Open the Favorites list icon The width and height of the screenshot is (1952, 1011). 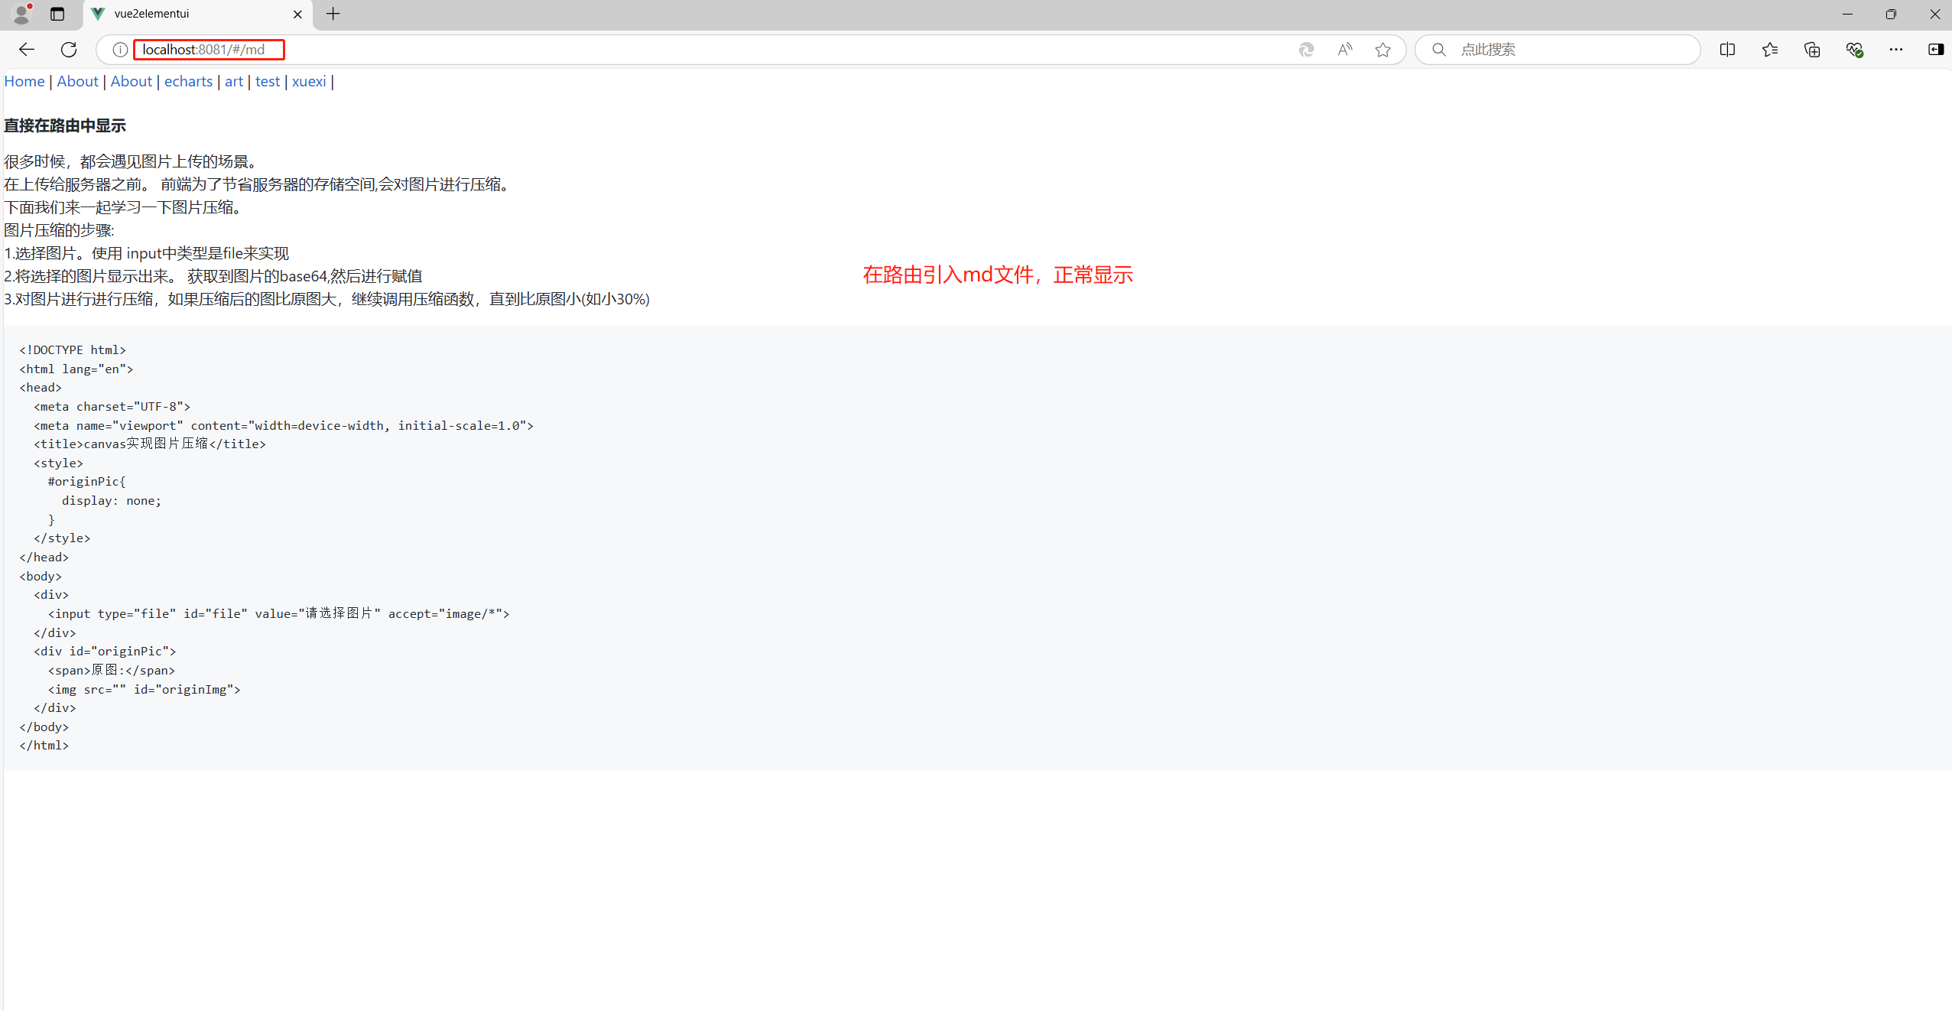click(1769, 49)
